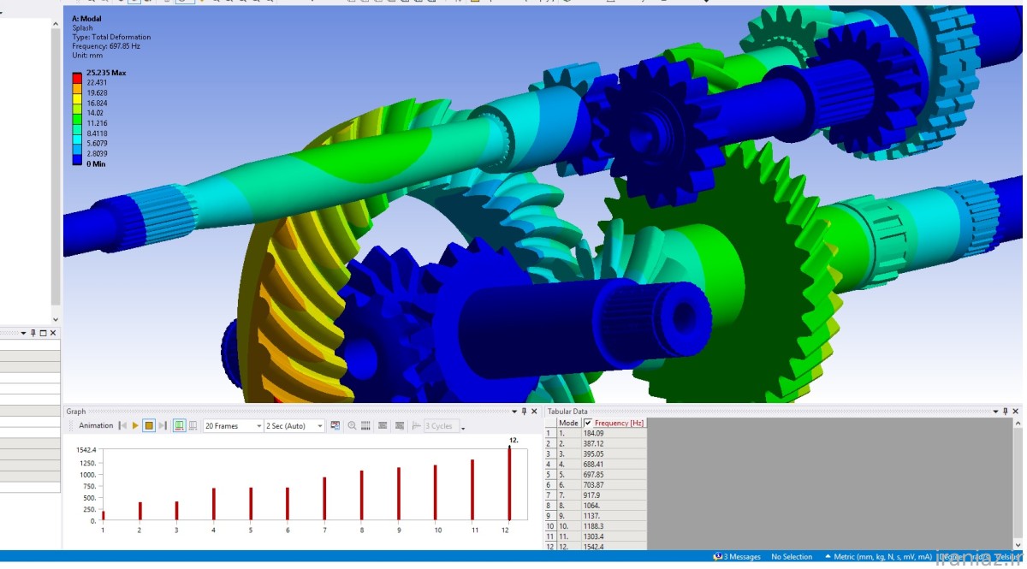Open the 3 Messages status item
Viewport: 1027px width, 569px height.
point(737,557)
